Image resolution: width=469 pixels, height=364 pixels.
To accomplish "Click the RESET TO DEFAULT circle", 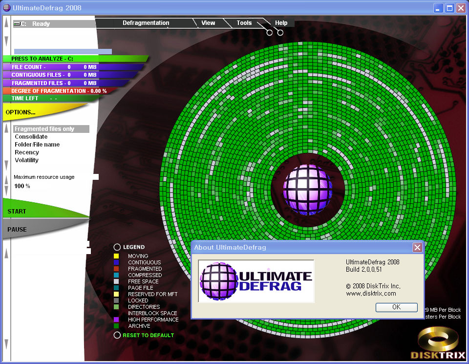I will 117,335.
